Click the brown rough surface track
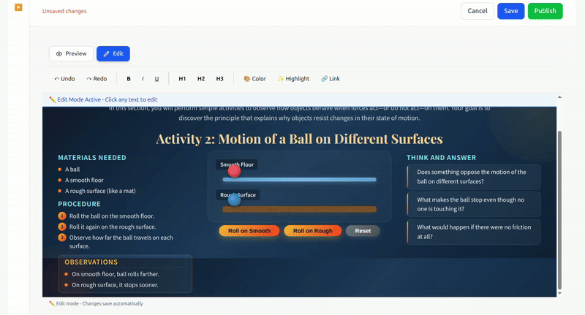The width and height of the screenshot is (585, 315). [x=299, y=209]
